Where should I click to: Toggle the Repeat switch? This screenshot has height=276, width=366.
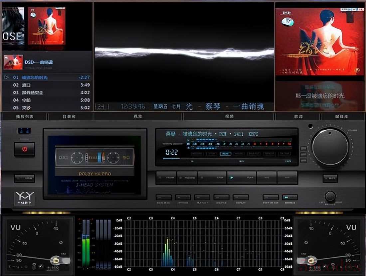[241, 197]
